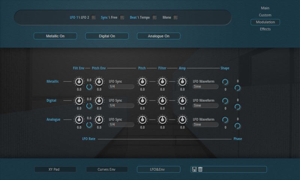Click the Analogue row label
The height and width of the screenshot is (180, 300).
(53, 119)
